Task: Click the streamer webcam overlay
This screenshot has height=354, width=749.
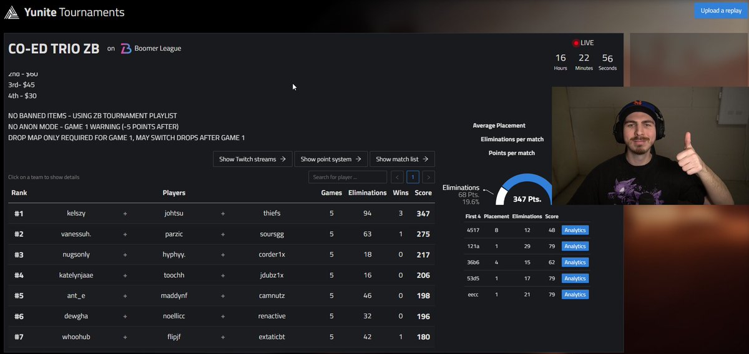Action: [x=650, y=145]
